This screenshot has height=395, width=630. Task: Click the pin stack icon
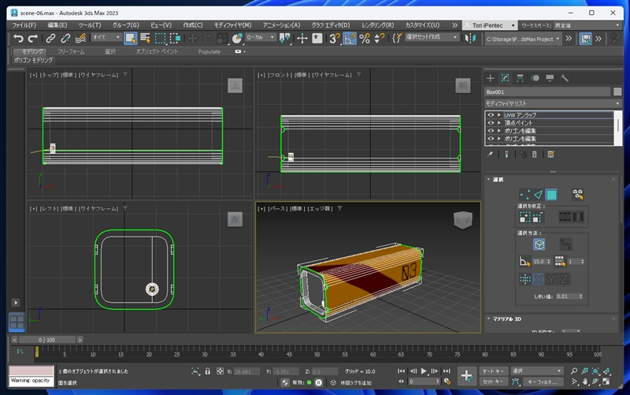point(491,155)
